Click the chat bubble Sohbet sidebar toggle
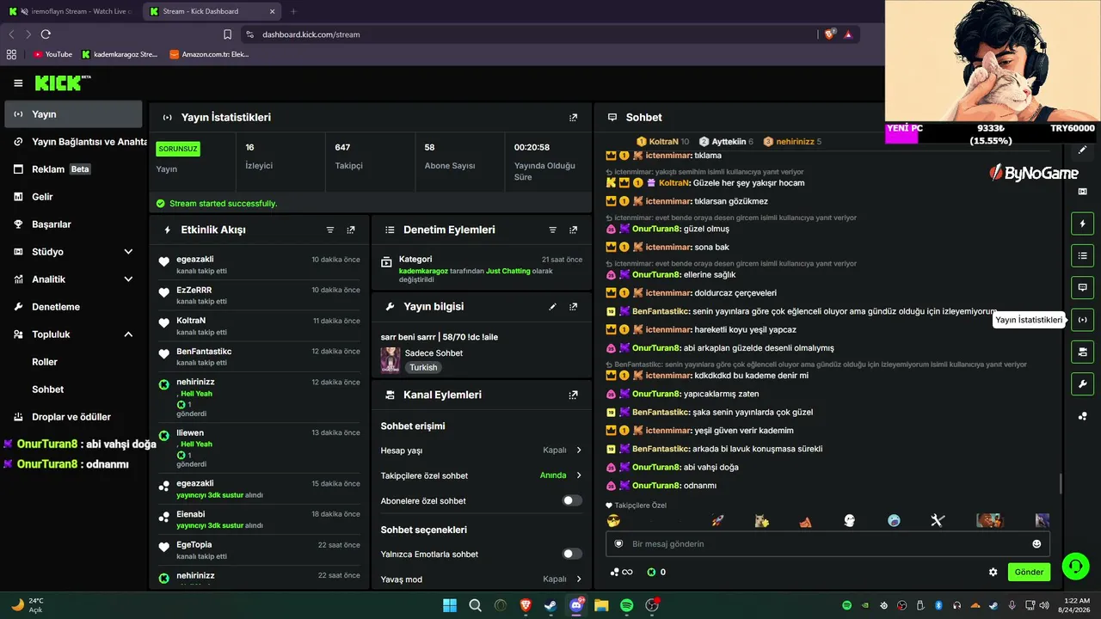The width and height of the screenshot is (1101, 619). [x=1082, y=288]
